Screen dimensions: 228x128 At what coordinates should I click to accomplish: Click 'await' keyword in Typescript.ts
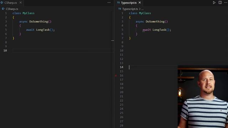(x=146, y=30)
